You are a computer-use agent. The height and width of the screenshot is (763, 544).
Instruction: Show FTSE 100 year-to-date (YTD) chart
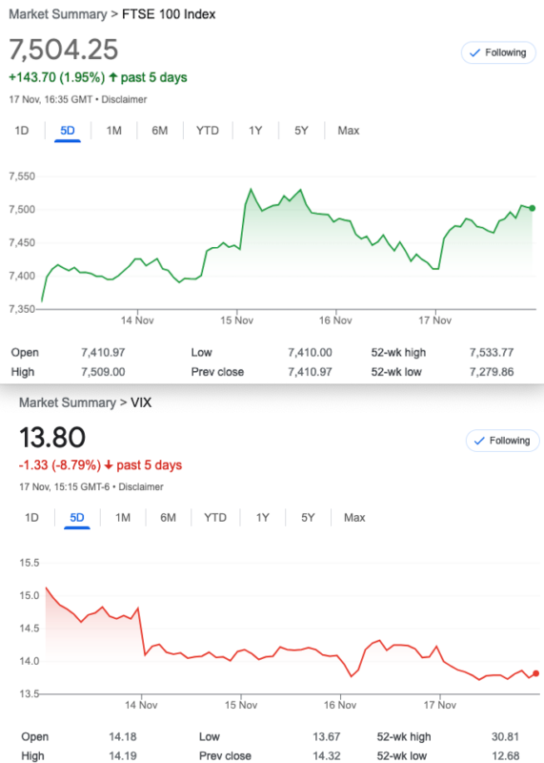[x=208, y=131]
